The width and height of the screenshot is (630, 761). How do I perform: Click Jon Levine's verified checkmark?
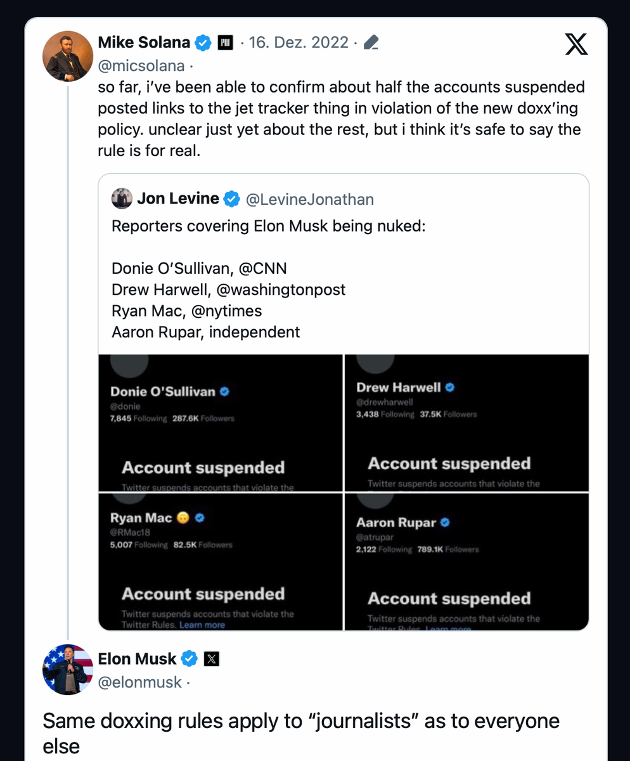(x=232, y=199)
